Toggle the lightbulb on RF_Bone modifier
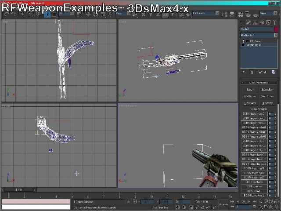This screenshot has height=211, width=281. [x=243, y=41]
